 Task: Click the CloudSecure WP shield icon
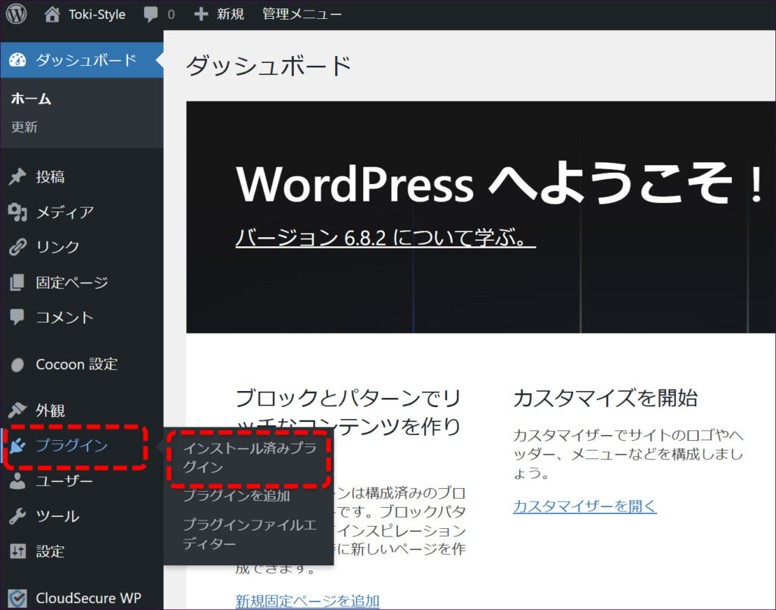coord(17,598)
